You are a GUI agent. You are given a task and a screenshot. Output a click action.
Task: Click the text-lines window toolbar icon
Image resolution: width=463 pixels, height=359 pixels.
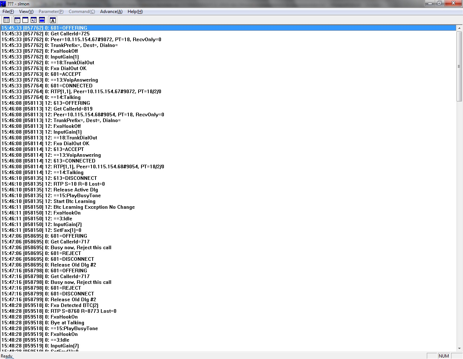17,20
